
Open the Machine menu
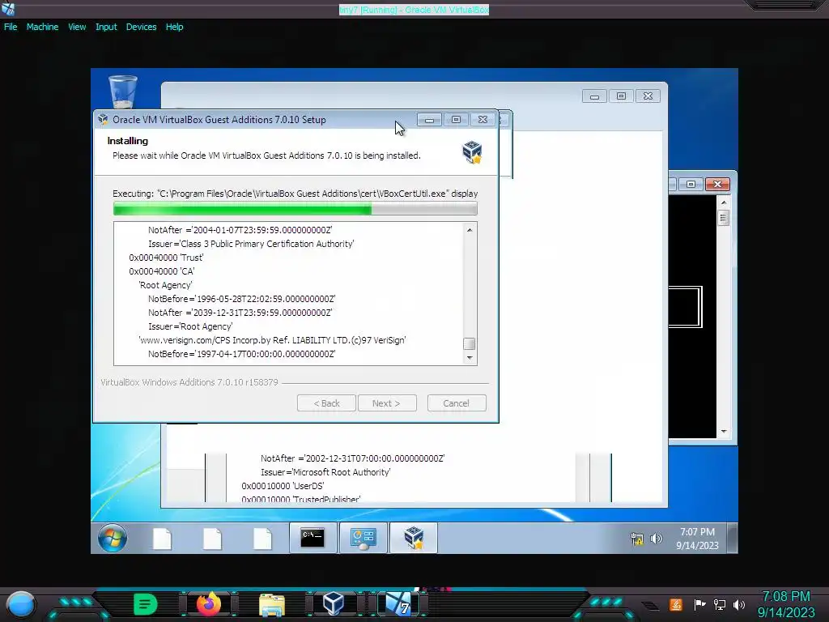click(x=42, y=27)
